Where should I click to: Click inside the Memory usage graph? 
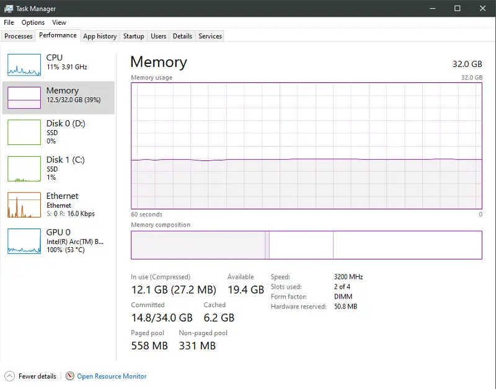pos(306,146)
